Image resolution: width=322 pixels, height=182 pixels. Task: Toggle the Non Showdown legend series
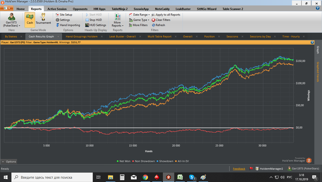click(x=144, y=161)
